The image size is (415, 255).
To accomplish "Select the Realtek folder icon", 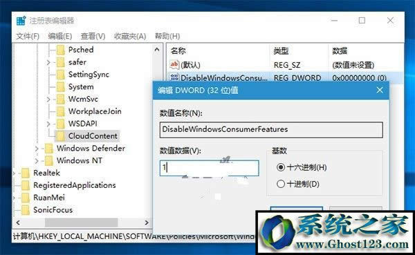I will tap(26, 173).
